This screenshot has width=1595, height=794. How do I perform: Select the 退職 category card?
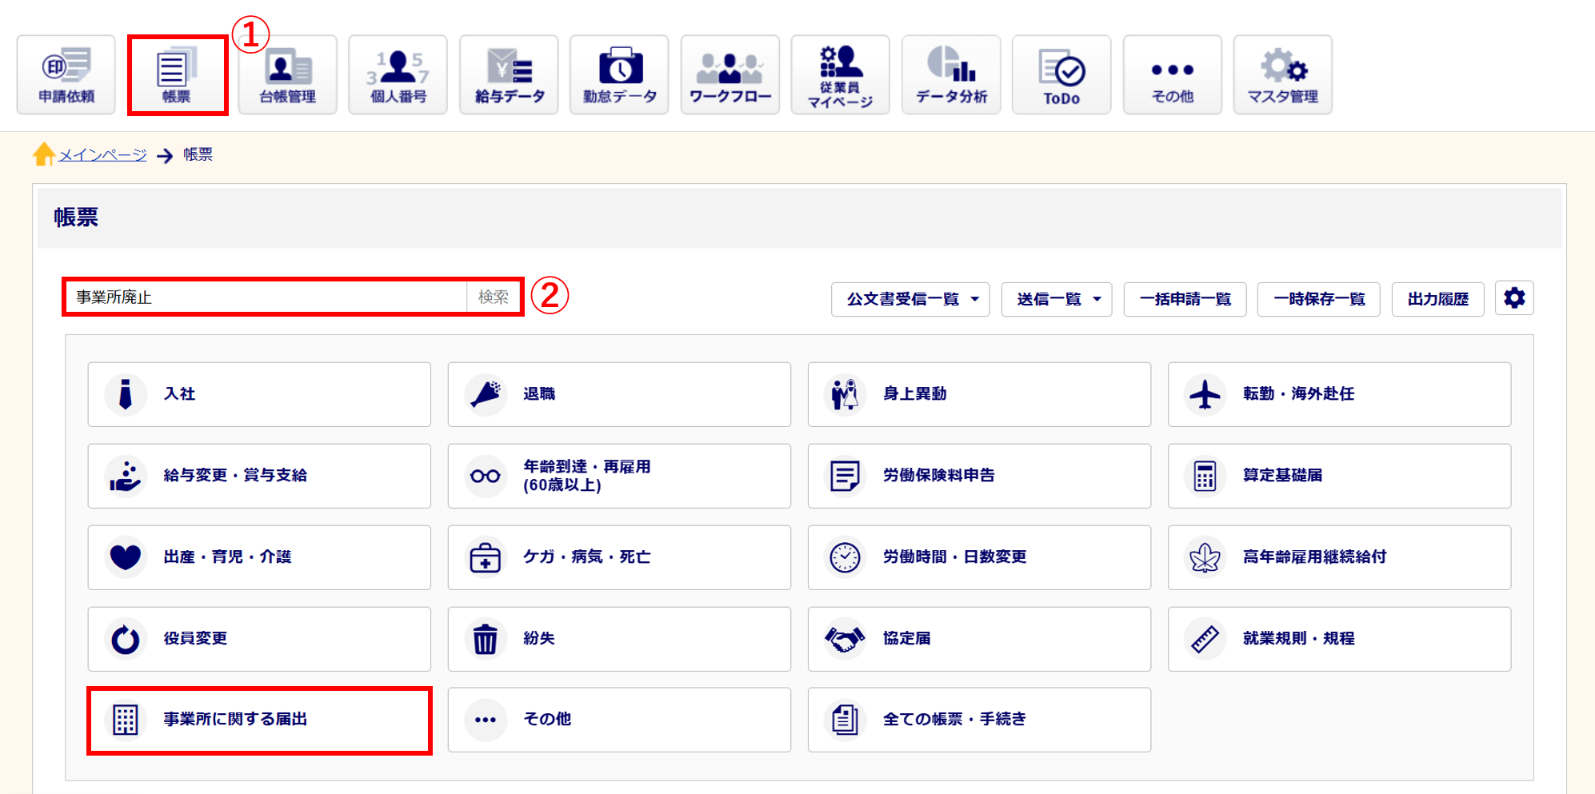click(619, 394)
